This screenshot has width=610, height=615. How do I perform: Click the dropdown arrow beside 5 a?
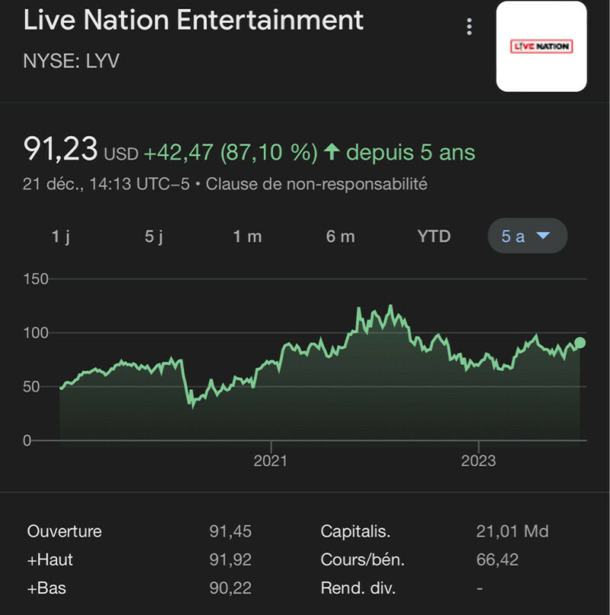click(x=543, y=236)
